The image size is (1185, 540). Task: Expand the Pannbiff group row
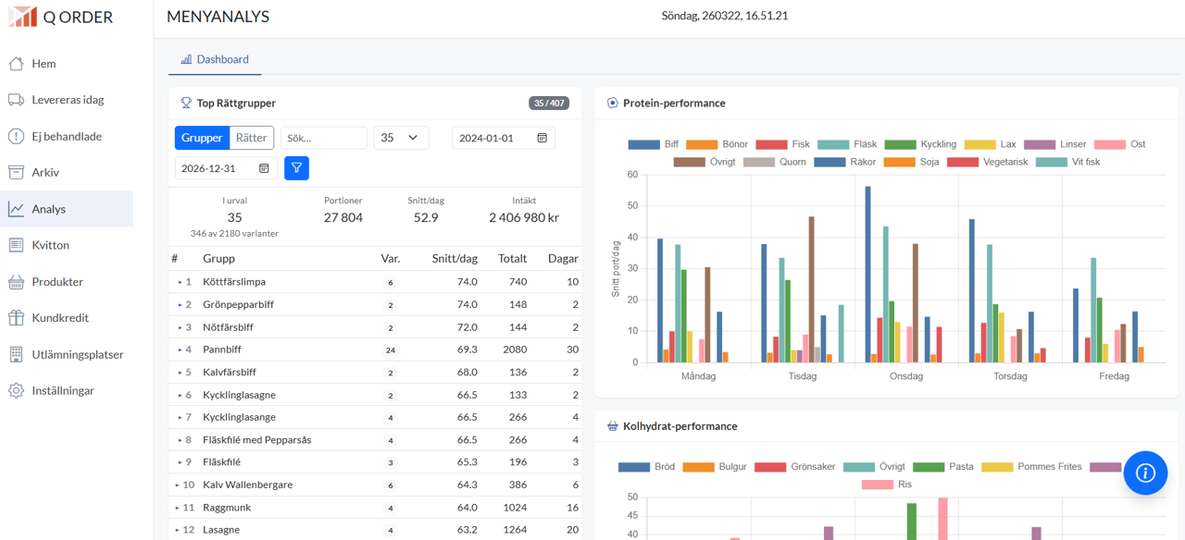181,350
